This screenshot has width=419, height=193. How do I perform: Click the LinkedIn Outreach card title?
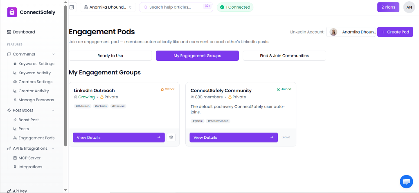coord(94,91)
